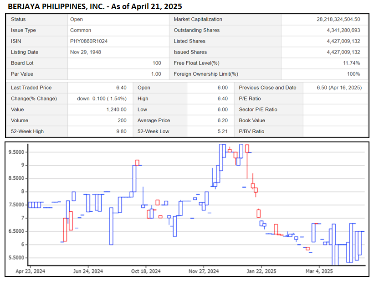Select the Book Value label
This screenshot has width=374, height=282.
[252, 120]
